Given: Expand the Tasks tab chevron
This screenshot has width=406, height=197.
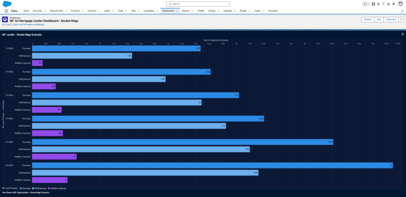Looking at the screenshot, I should pos(126,11).
